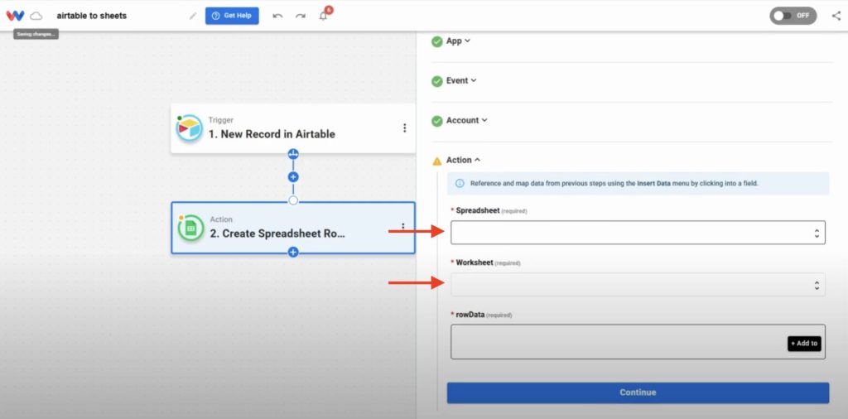This screenshot has height=419, width=848.
Task: Open the notifications bell
Action: click(324, 15)
